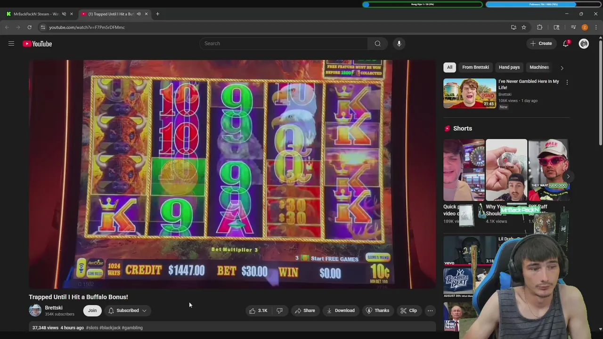Open Brettski channel avatar

click(35, 310)
